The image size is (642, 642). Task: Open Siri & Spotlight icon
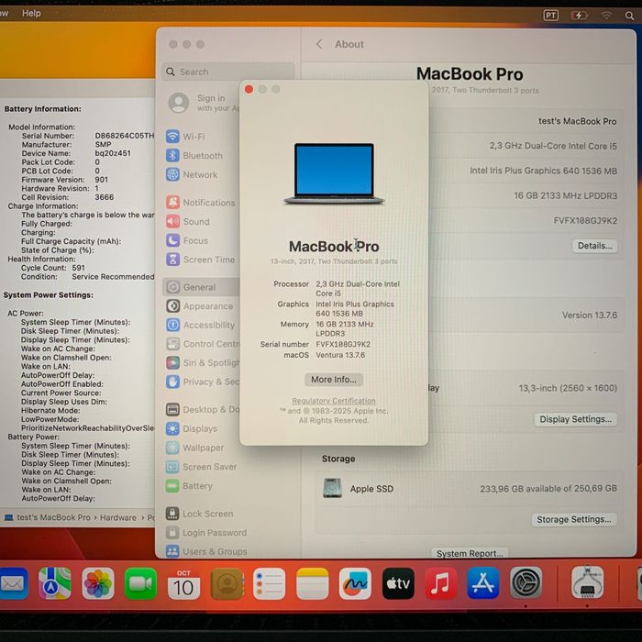coord(172,363)
